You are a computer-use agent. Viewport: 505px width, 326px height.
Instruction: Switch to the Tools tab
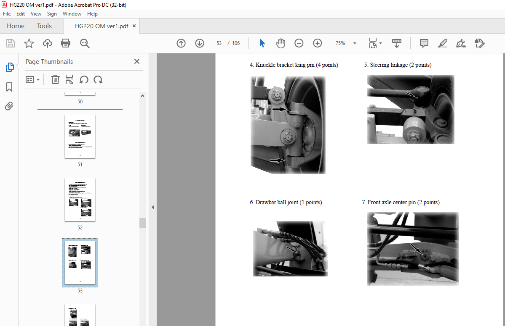[44, 26]
